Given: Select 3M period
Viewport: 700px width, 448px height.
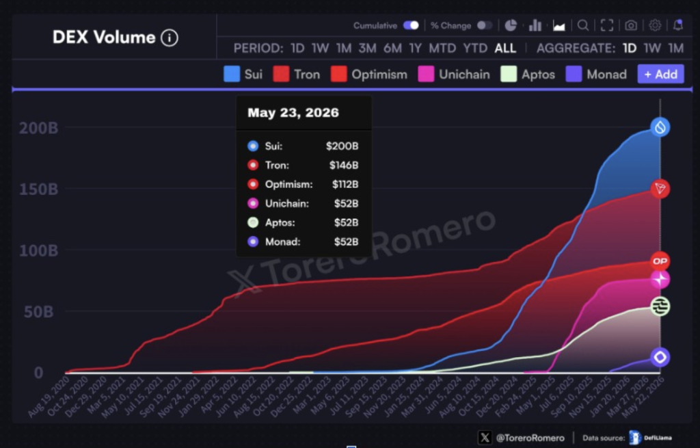Looking at the screenshot, I should (x=367, y=49).
